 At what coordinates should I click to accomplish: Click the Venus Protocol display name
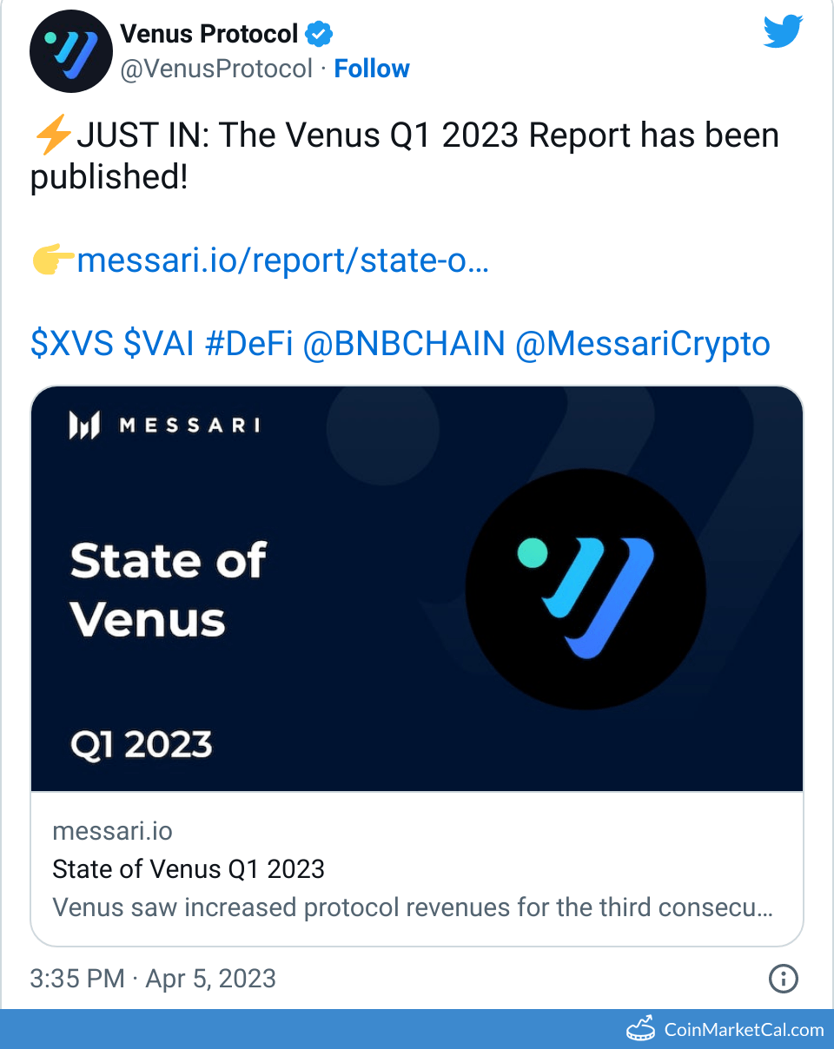tap(209, 34)
